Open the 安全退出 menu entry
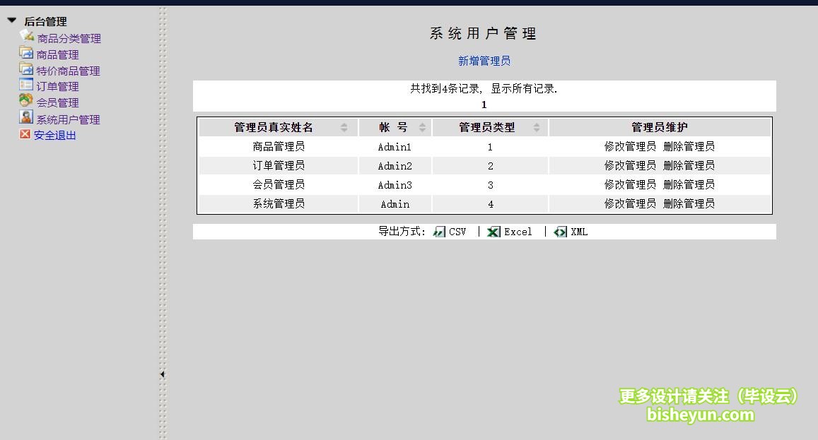 (x=57, y=134)
